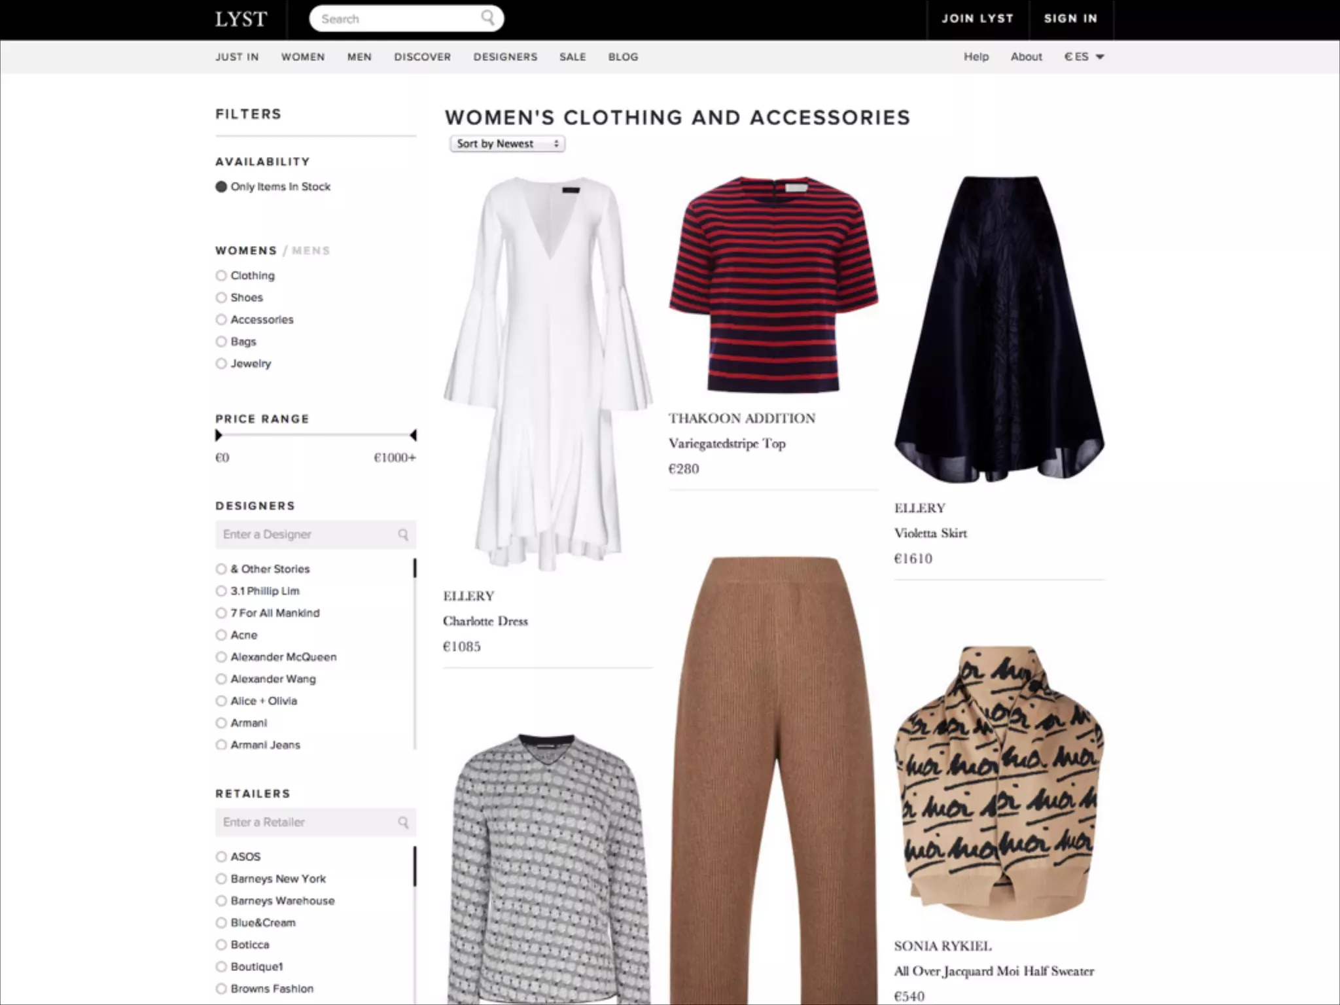Open the Thakoon striped top thumbnail
The height and width of the screenshot is (1005, 1340).
[773, 284]
